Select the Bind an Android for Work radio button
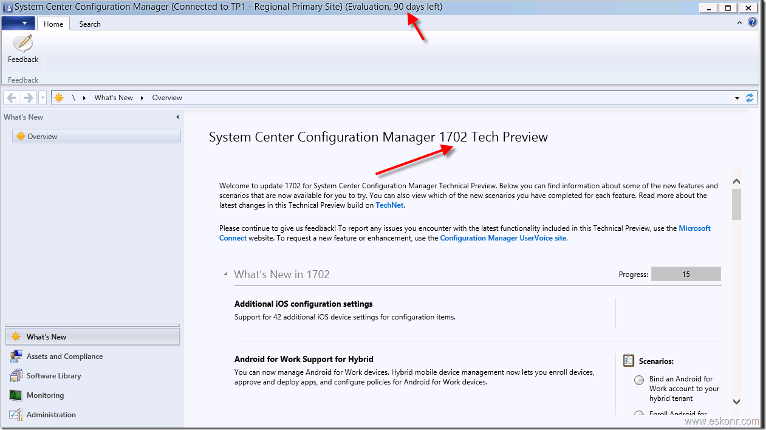 [639, 380]
